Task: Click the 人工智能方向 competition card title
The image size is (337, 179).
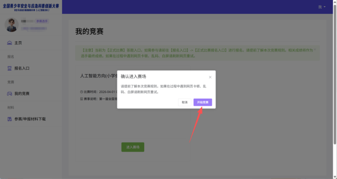Action: coord(99,76)
